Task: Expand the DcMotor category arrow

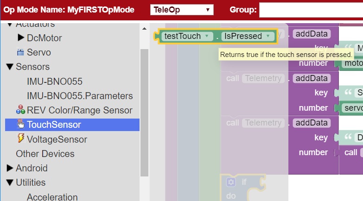Action: [x=21, y=38]
